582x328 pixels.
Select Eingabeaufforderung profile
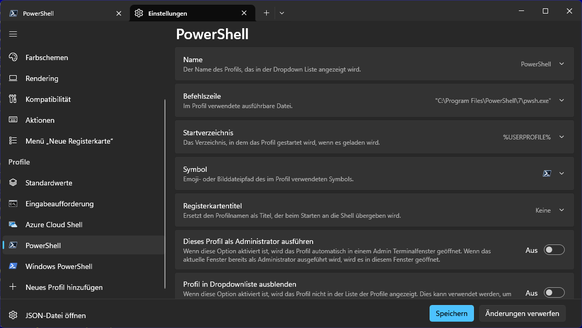[84, 204]
